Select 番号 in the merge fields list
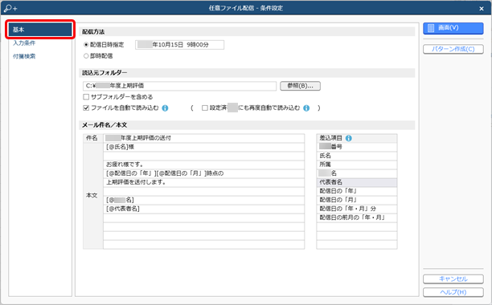The width and height of the screenshot is (492, 305). tap(357, 147)
